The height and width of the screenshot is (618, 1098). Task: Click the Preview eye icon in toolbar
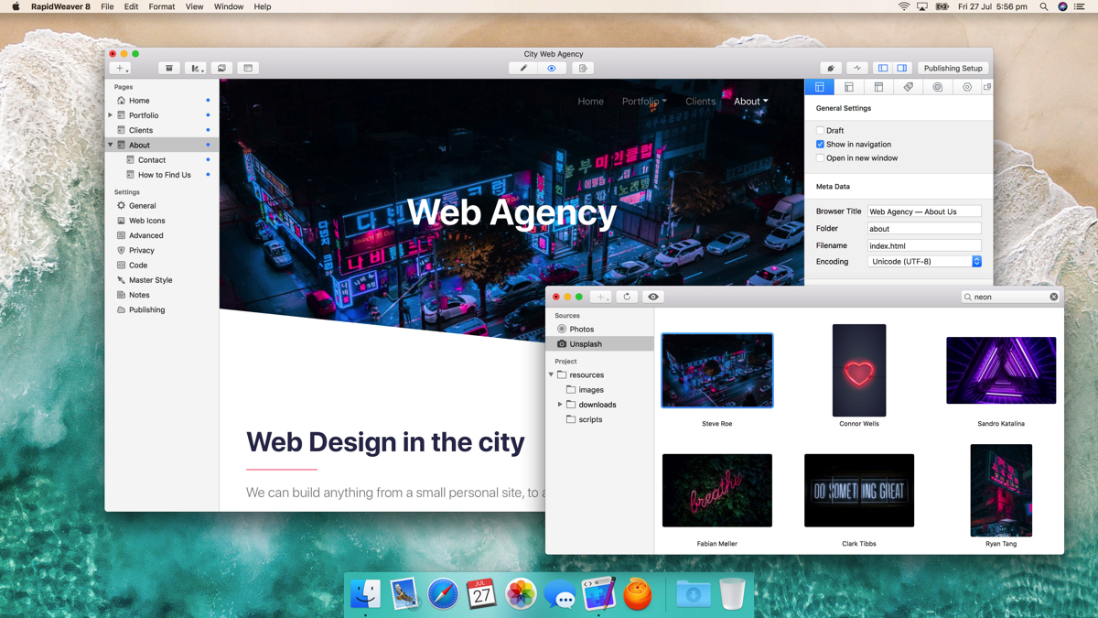click(x=552, y=68)
